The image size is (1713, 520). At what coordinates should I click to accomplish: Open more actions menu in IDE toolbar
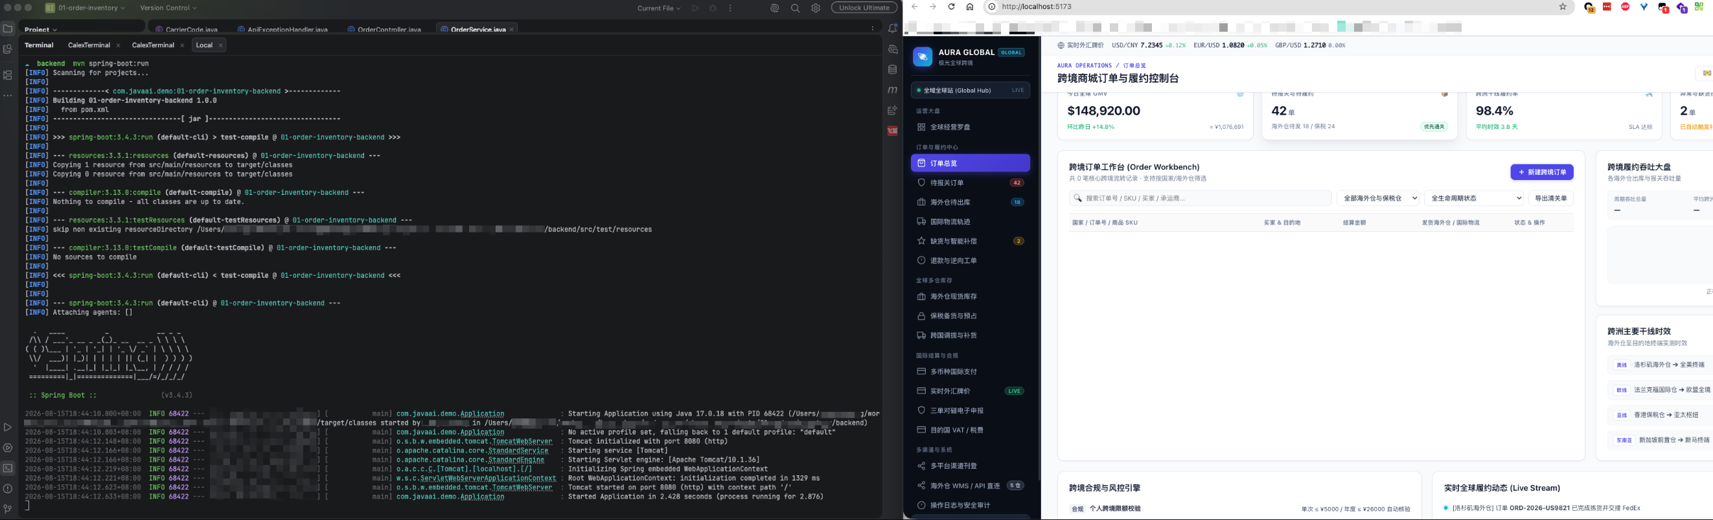730,8
